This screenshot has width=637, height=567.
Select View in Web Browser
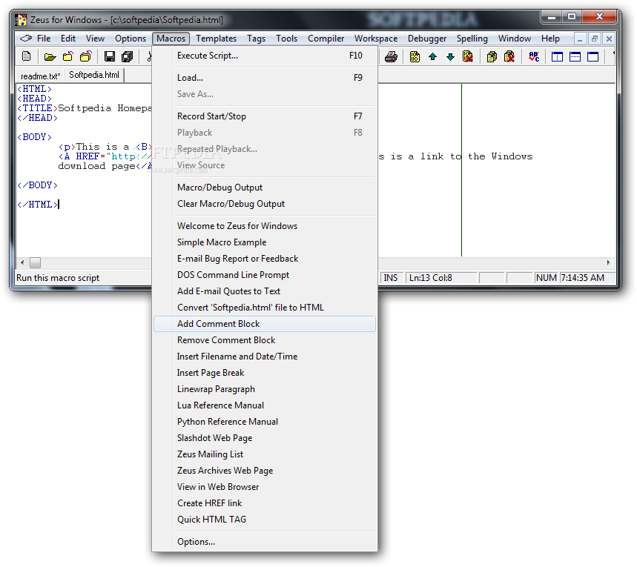coord(265,486)
